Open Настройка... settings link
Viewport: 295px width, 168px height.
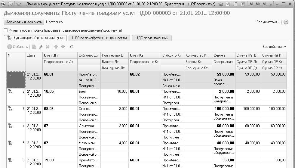56,22
